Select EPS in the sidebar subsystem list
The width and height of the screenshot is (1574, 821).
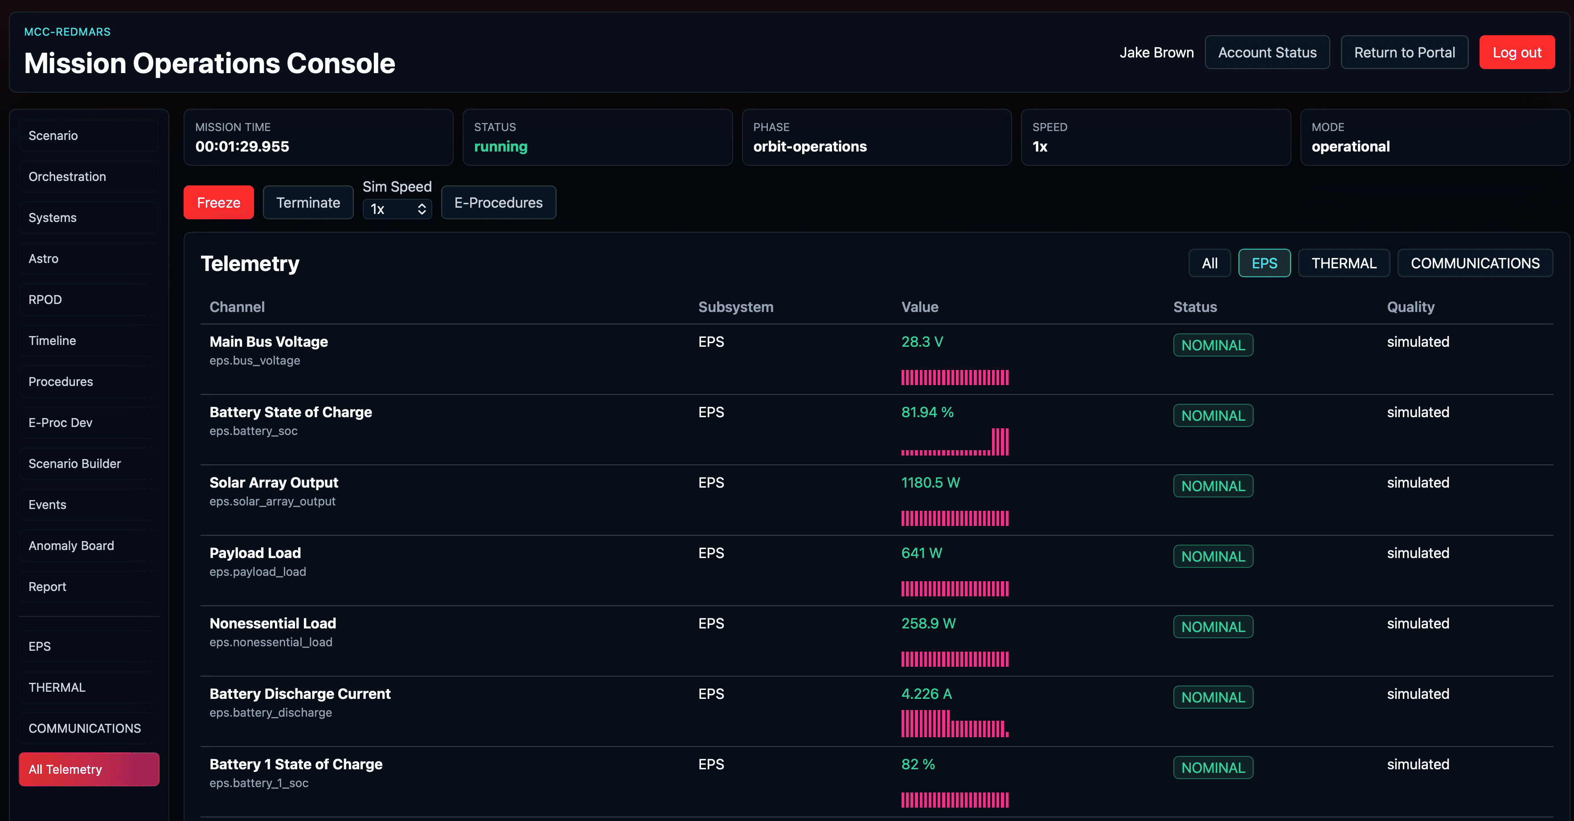point(89,646)
